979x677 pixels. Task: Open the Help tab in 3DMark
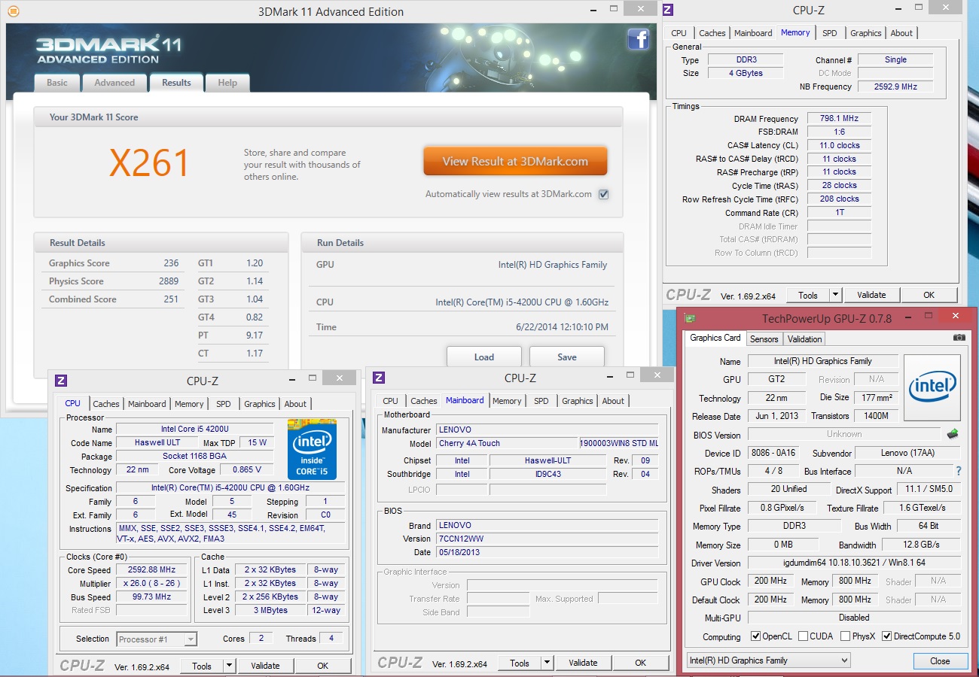227,83
